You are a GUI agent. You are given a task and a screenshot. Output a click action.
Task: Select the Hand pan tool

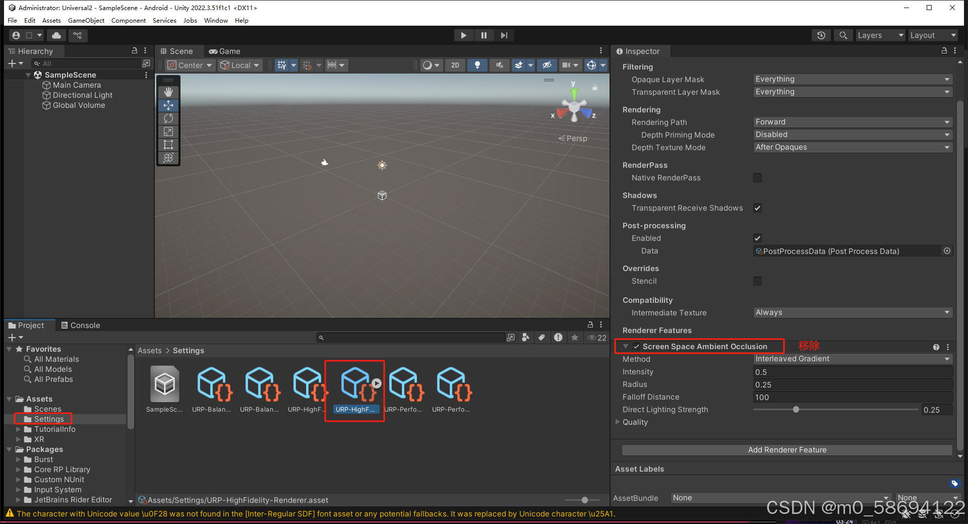tap(168, 92)
